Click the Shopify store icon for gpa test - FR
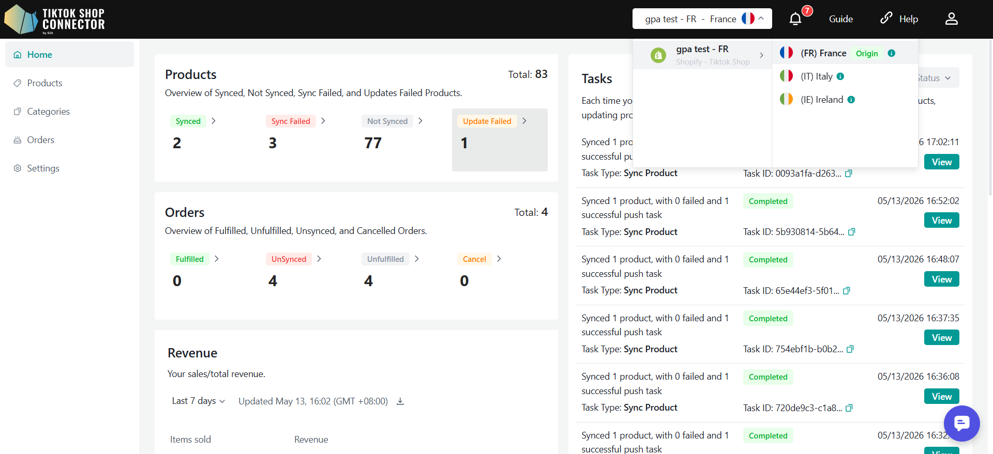Viewport: 993px width, 454px height. [658, 55]
